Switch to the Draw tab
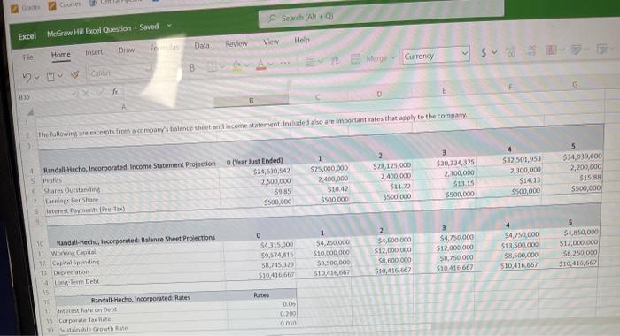 [126, 50]
